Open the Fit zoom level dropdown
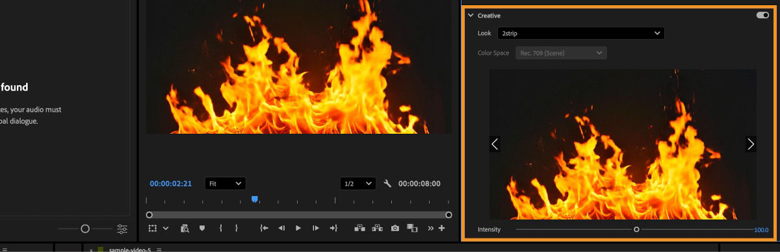780x252 pixels. point(225,184)
